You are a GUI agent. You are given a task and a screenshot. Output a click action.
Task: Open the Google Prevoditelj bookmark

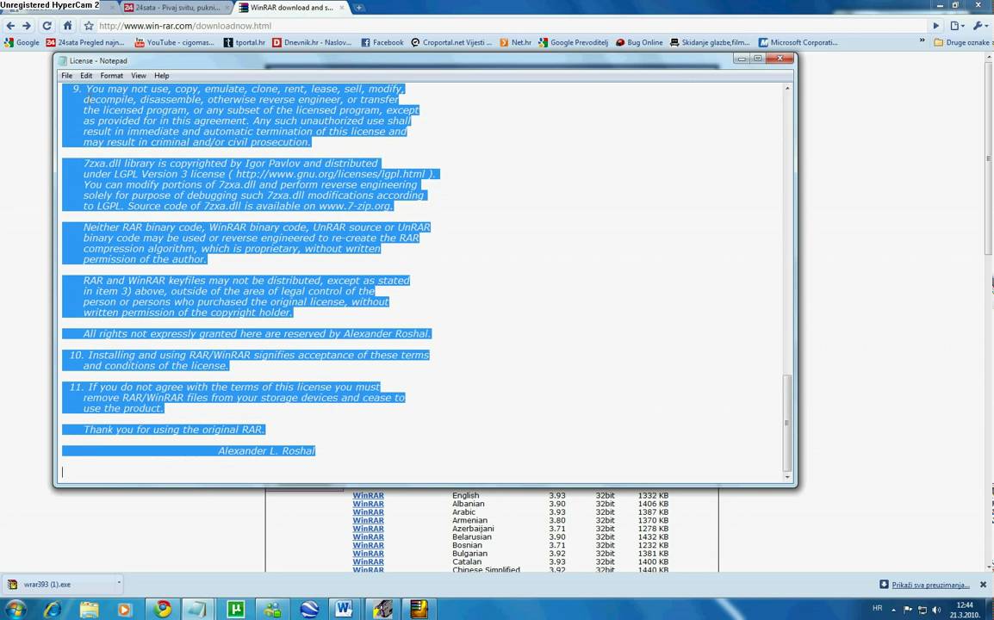(574, 42)
